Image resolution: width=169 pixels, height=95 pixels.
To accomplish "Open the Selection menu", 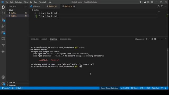I will pos(19,2).
